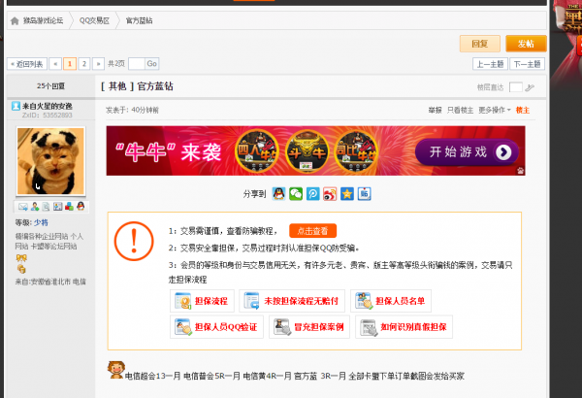Open 冒充担保案例 link

(309, 327)
